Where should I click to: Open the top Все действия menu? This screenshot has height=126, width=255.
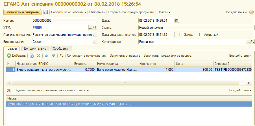[236, 12]
